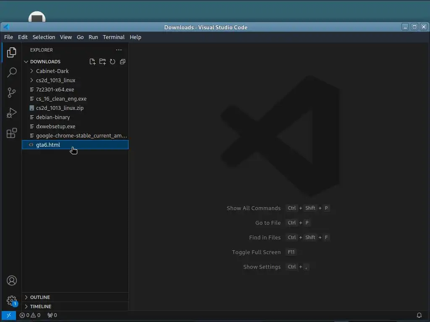This screenshot has width=430, height=322.
Task: Click the desktop icon above the window
Action: click(x=37, y=17)
